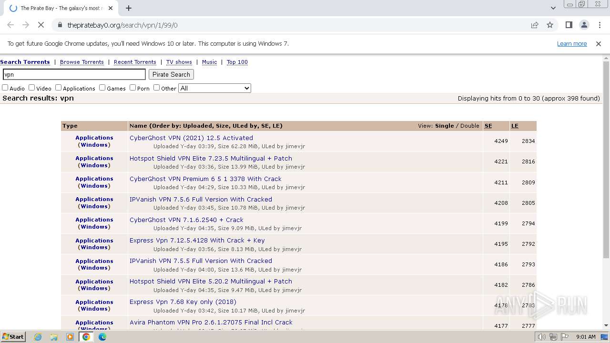
Task: Stop loading the page
Action: 41,25
